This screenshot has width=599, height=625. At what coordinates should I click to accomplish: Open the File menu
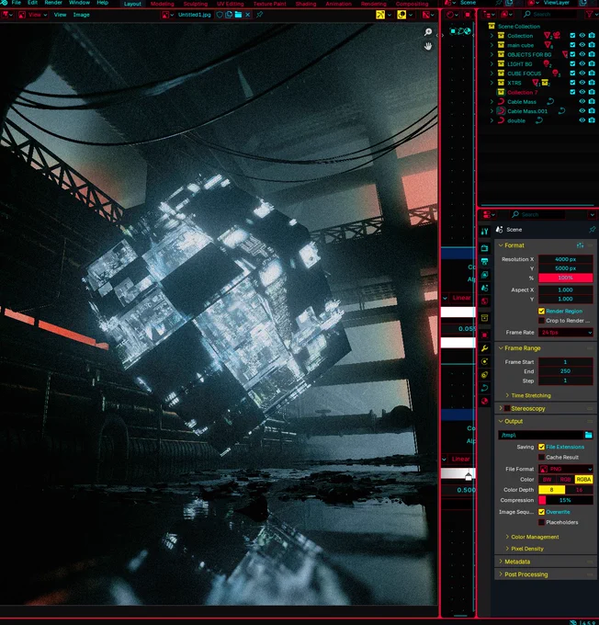[x=17, y=3]
